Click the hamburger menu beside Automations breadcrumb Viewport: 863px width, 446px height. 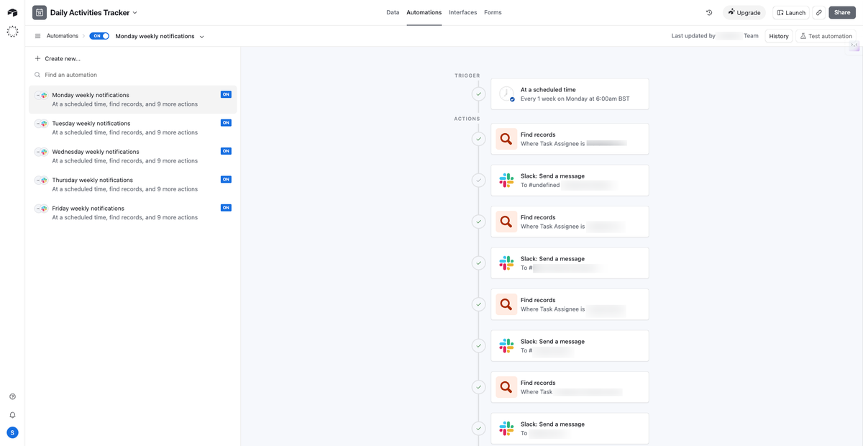tap(36, 35)
